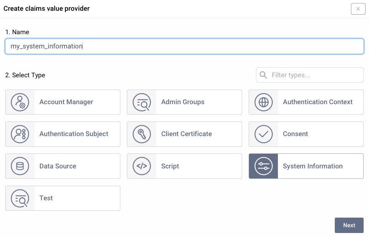This screenshot has height=238, width=369.
Task: Click the Consent checkmark icon
Action: (263, 134)
